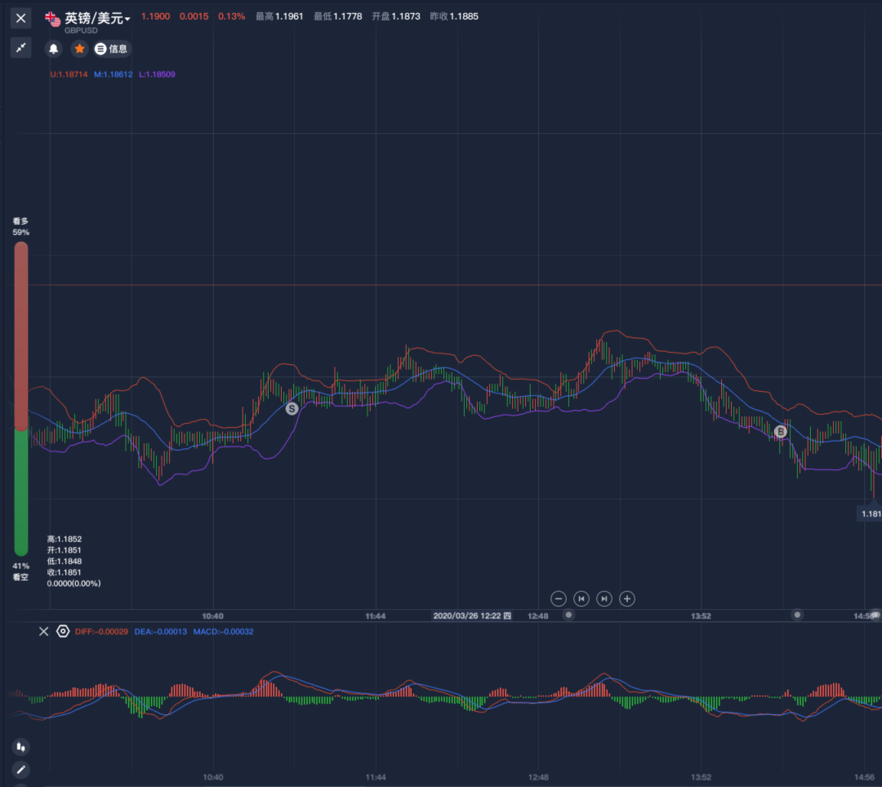Click the 1.181 price tag on right axis

point(870,514)
